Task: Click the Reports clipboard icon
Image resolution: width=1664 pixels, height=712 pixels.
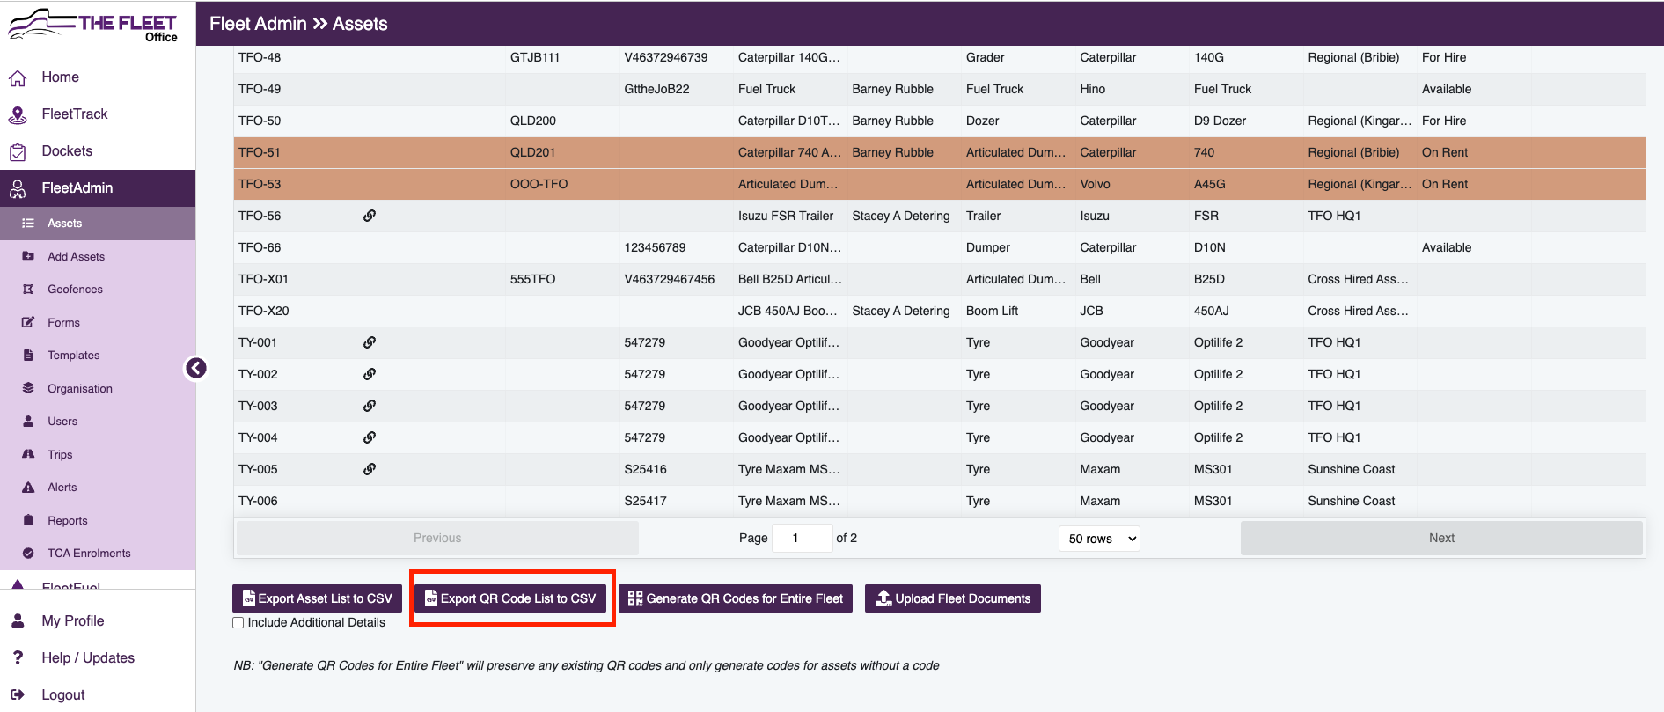Action: (x=28, y=520)
